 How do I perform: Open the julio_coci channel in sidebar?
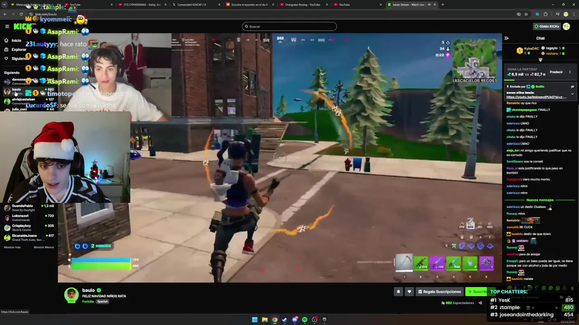(28, 109)
